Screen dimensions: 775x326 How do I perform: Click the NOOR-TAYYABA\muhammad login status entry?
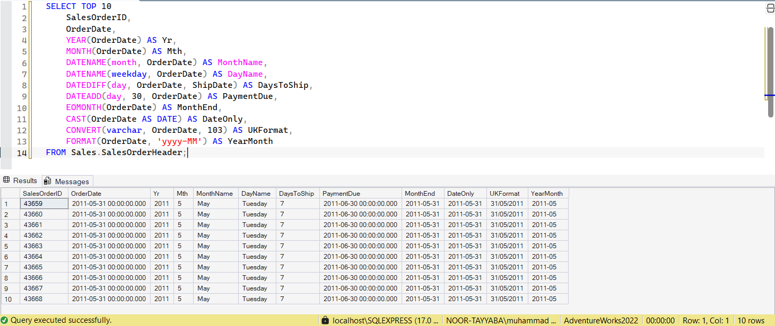tap(501, 320)
